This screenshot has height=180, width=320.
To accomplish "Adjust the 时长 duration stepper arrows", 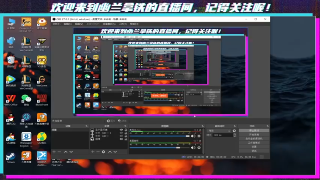I will 235,135.
